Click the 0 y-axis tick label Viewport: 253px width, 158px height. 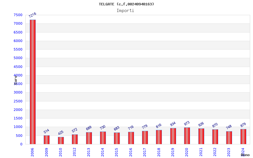21,144
